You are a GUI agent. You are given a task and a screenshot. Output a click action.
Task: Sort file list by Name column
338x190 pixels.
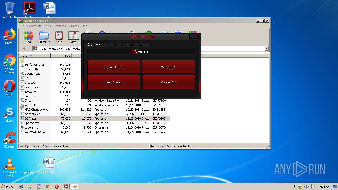[x=35, y=56]
